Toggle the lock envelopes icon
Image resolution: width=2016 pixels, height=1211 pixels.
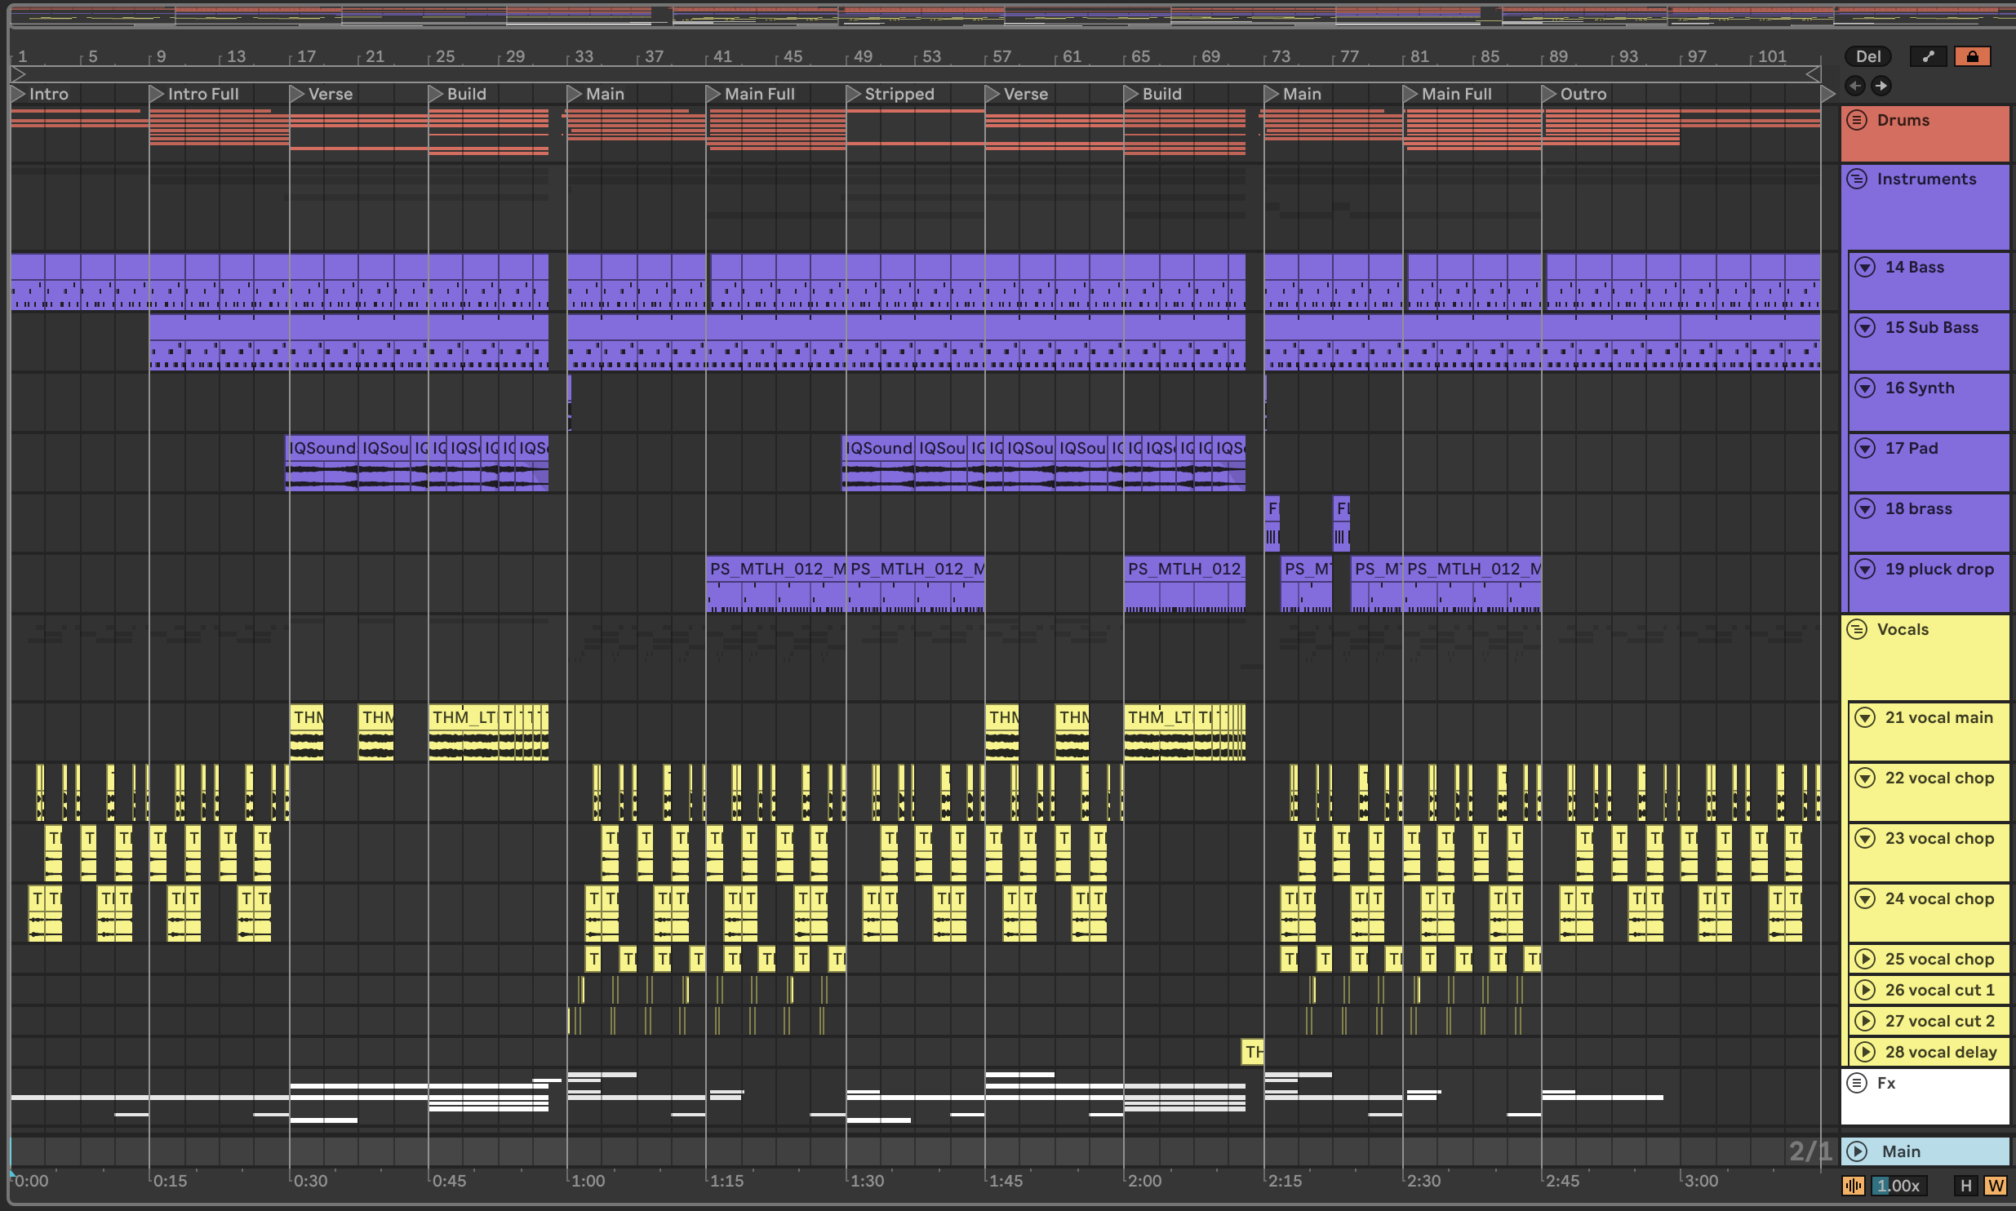click(x=1972, y=56)
